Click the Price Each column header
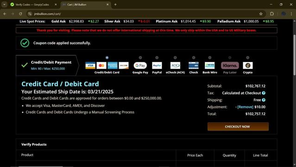The width and height of the screenshot is (296, 167). point(195,155)
